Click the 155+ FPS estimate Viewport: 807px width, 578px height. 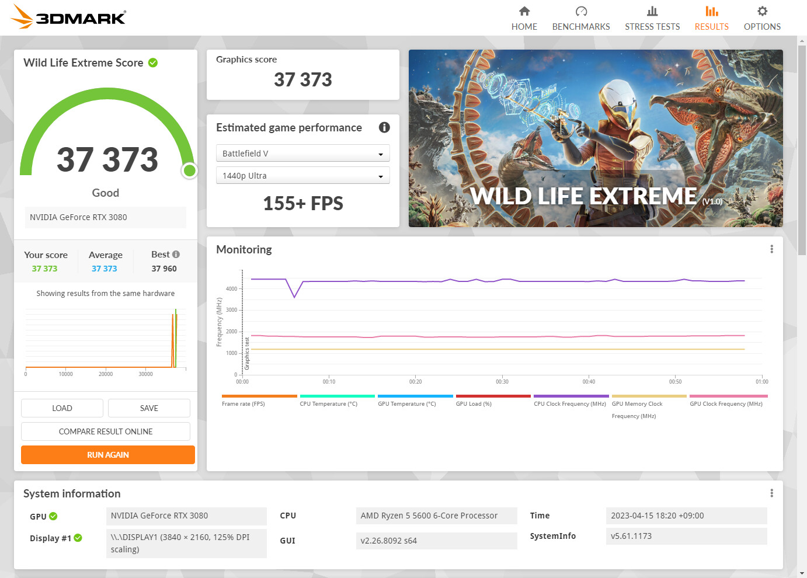pyautogui.click(x=303, y=203)
